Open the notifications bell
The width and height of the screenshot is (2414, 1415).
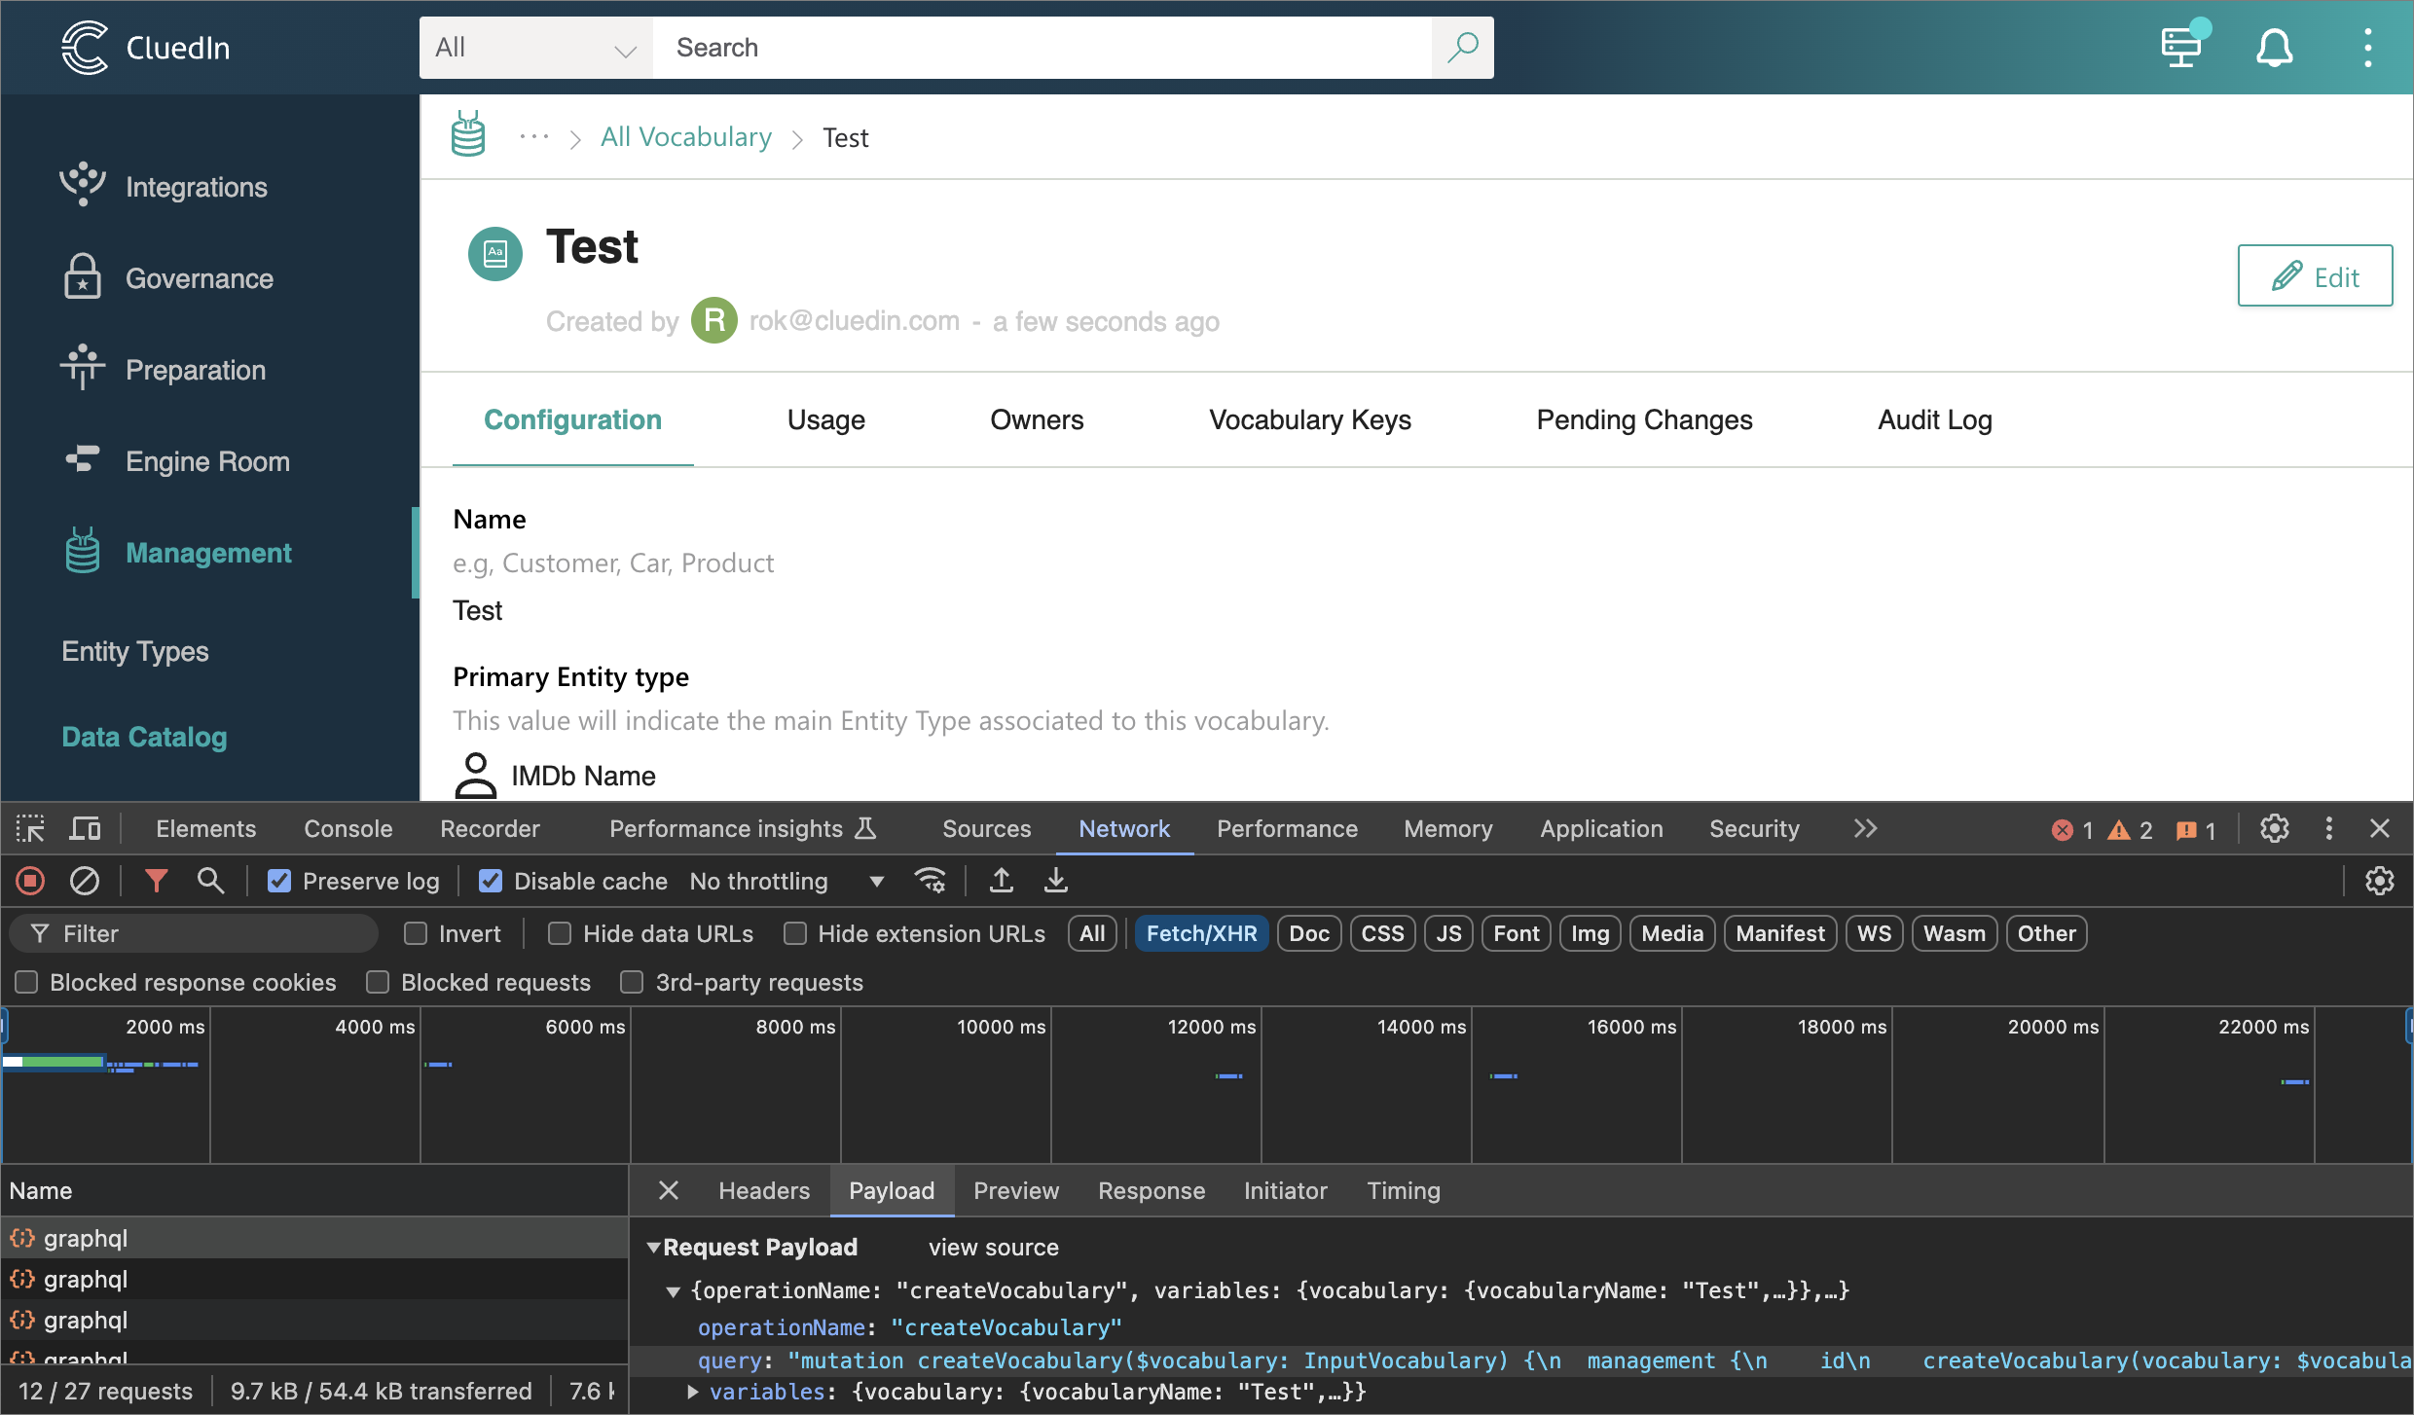(x=2275, y=47)
